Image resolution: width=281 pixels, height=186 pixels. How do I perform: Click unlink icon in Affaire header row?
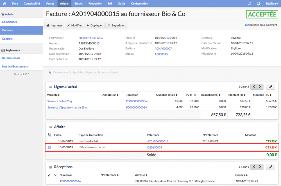(49, 135)
